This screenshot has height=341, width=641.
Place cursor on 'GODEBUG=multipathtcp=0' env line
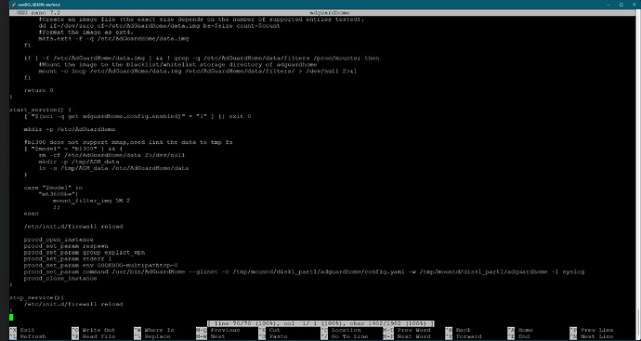(101, 266)
